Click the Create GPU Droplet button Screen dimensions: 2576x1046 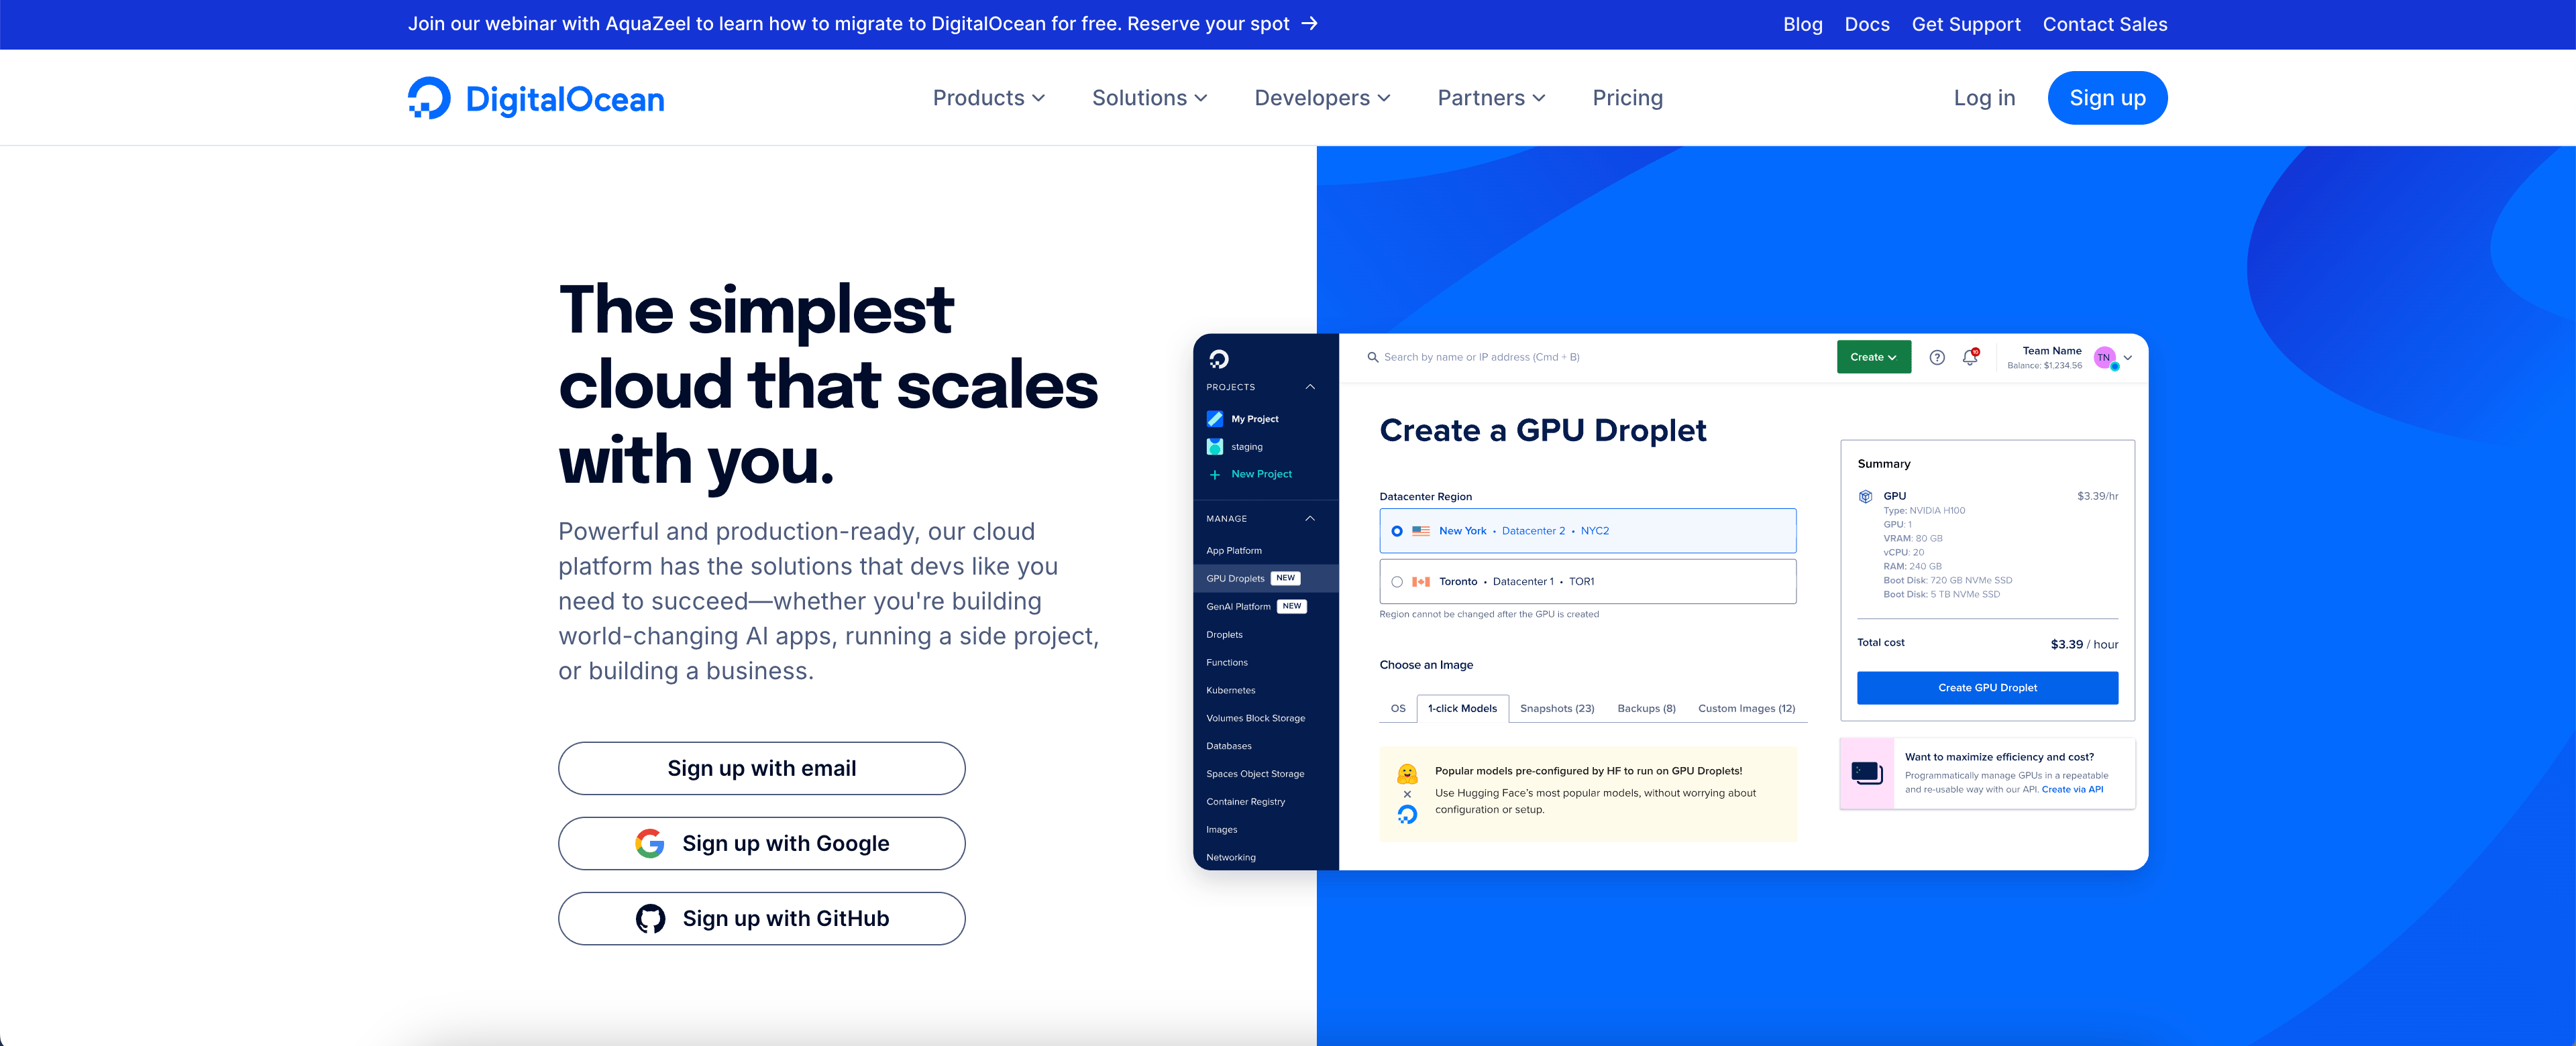click(x=1987, y=688)
